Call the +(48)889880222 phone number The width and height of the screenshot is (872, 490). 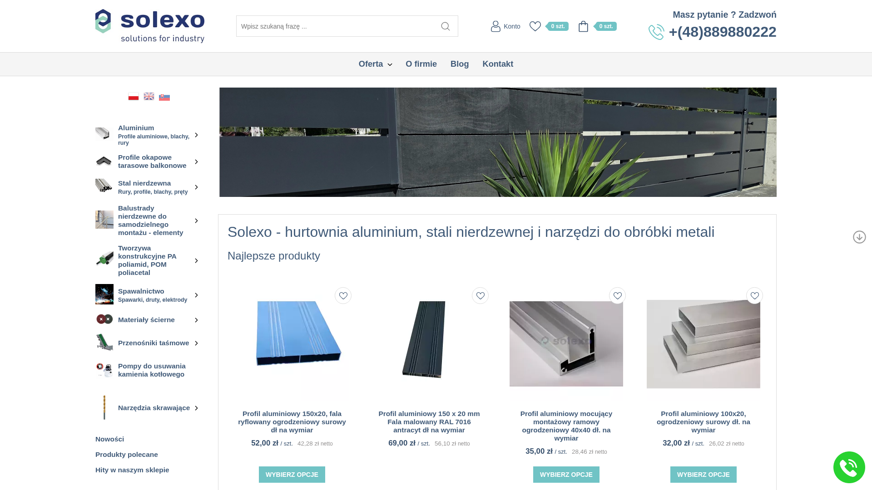point(723,32)
